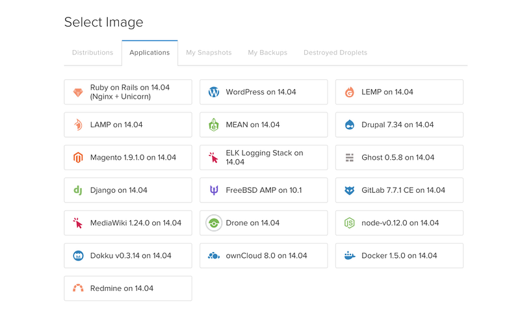
Task: Click the Drone logo icon
Action: click(x=214, y=223)
